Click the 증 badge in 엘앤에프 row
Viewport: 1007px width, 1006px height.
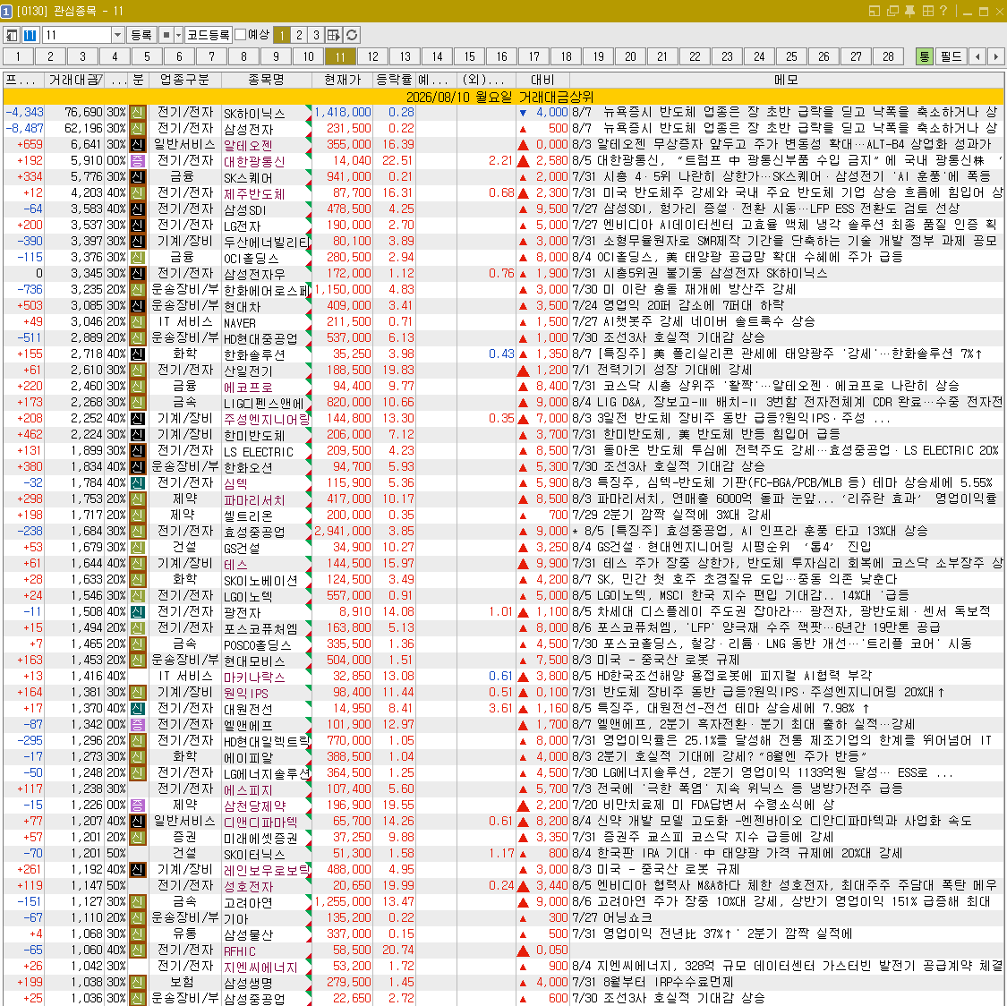click(138, 724)
